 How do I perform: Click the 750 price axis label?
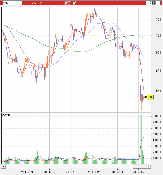point(159,20)
